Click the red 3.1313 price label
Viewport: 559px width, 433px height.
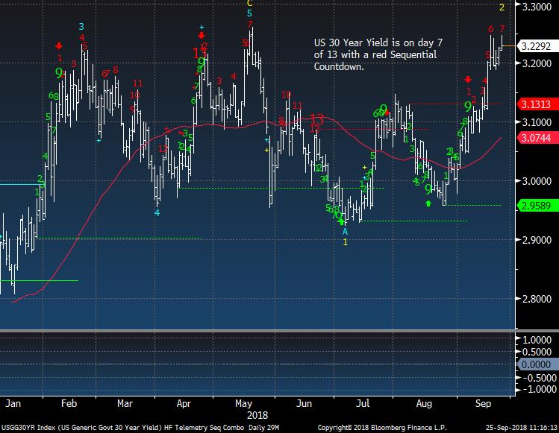coord(536,104)
